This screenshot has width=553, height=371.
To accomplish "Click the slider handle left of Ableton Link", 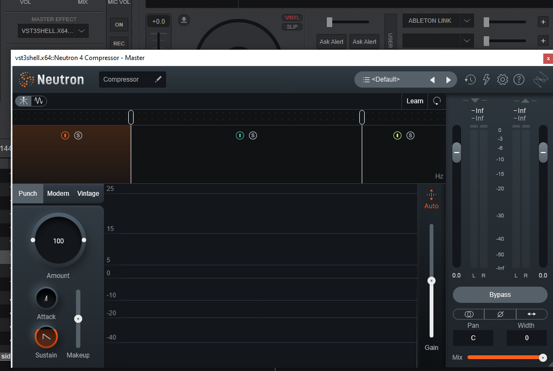I will click(x=330, y=22).
